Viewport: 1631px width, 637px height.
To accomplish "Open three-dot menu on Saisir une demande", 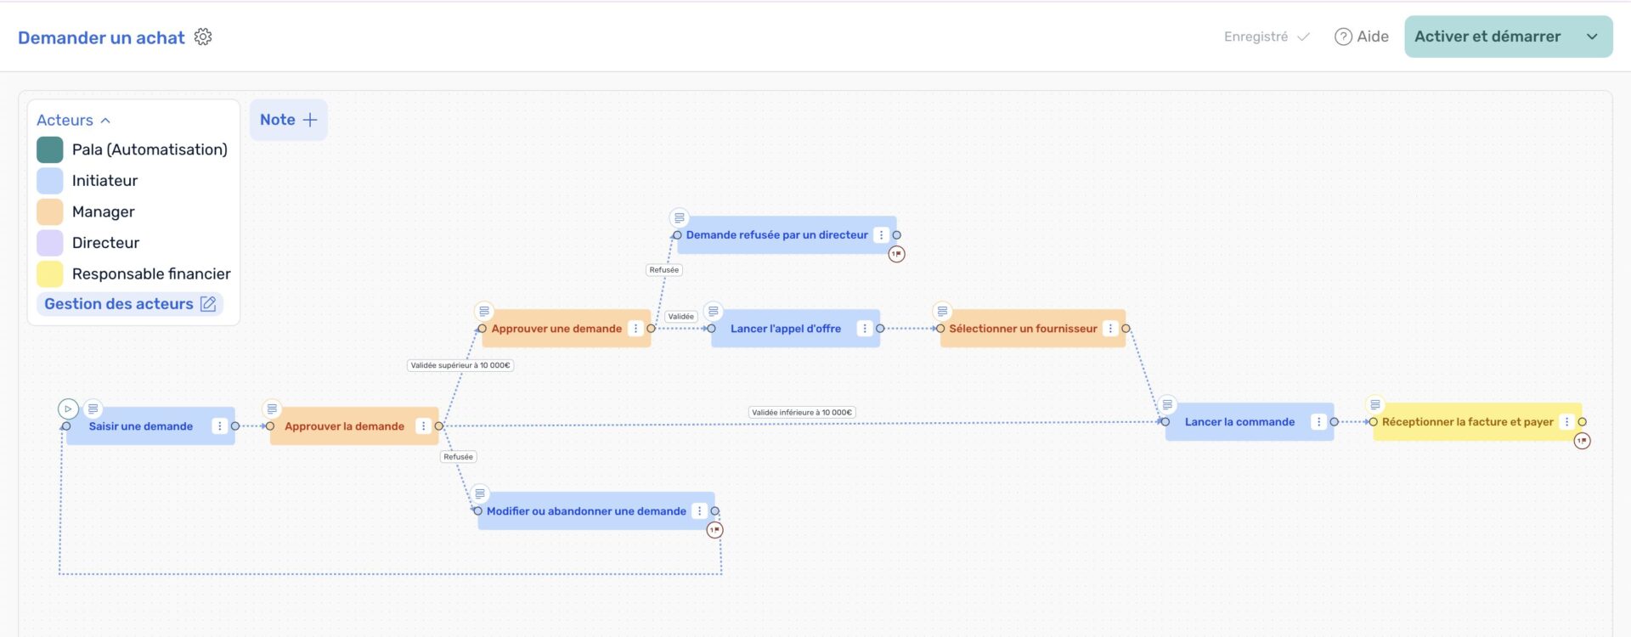I will [220, 426].
